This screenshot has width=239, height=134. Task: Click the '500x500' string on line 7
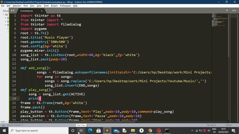[x=58, y=42]
